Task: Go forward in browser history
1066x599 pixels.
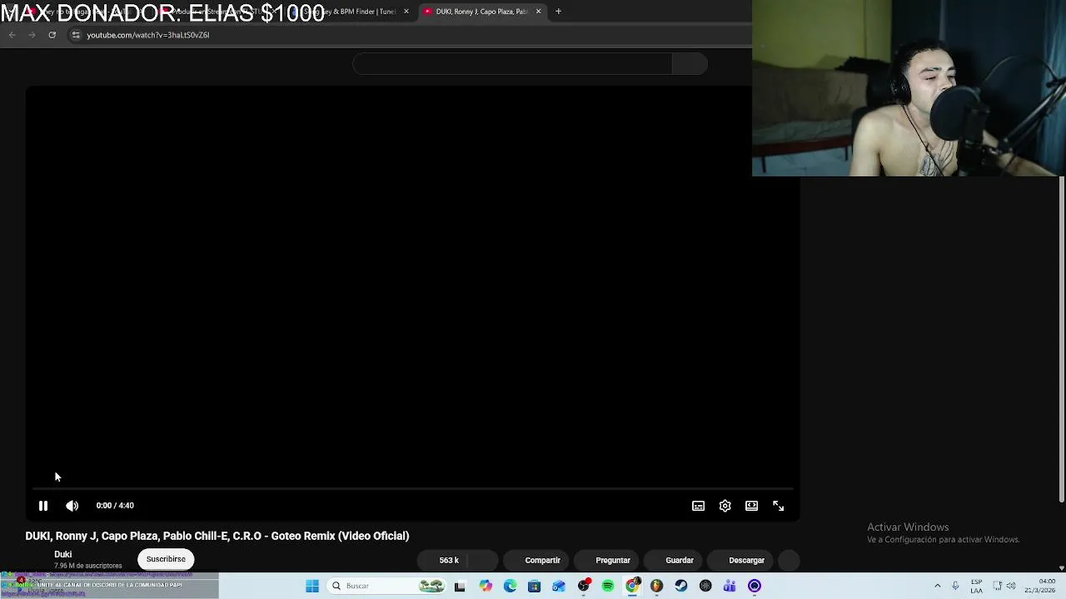Action: 32,35
